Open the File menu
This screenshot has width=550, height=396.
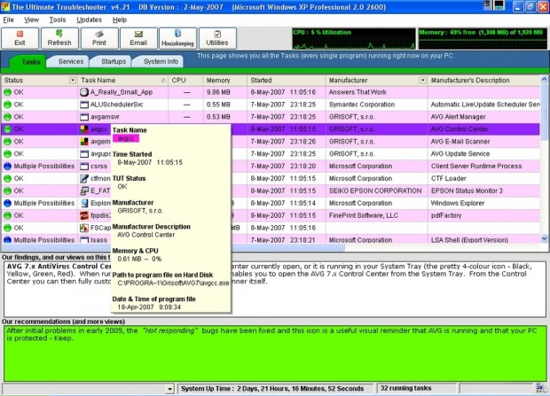point(8,19)
